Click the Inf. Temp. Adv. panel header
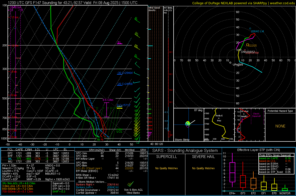Screen dimensions: 296x196 point(168,10)
